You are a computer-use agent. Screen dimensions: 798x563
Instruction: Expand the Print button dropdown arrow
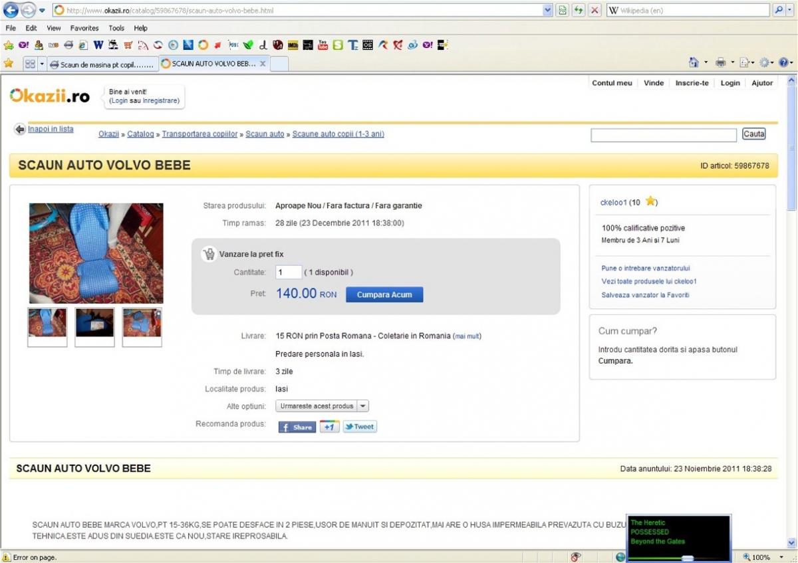click(732, 63)
